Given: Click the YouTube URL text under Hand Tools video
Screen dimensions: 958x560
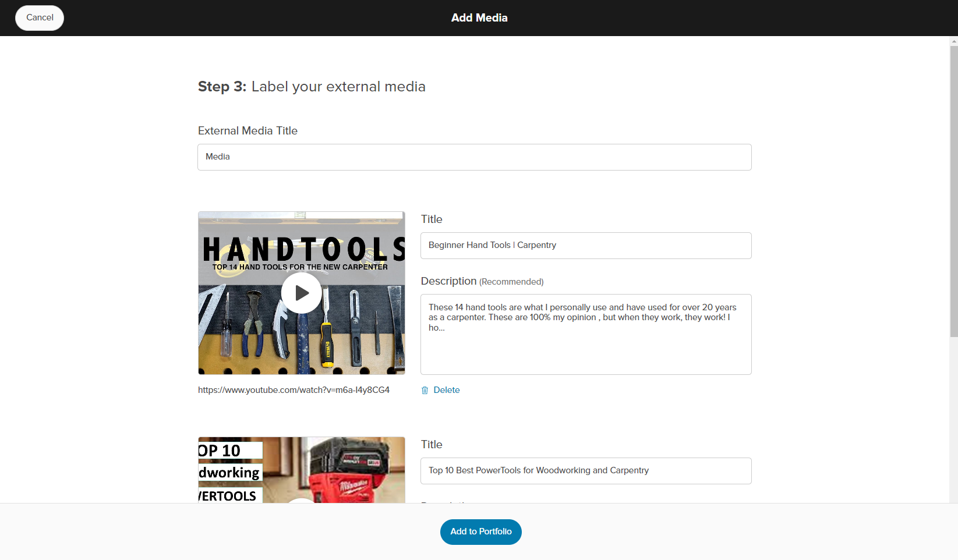Looking at the screenshot, I should [x=294, y=390].
